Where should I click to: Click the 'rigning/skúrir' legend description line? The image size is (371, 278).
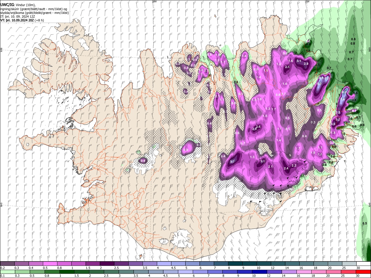tap(34, 9)
